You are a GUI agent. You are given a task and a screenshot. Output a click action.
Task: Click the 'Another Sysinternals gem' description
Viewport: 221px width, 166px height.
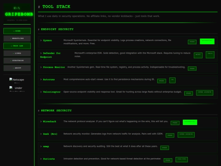(x=126, y=67)
